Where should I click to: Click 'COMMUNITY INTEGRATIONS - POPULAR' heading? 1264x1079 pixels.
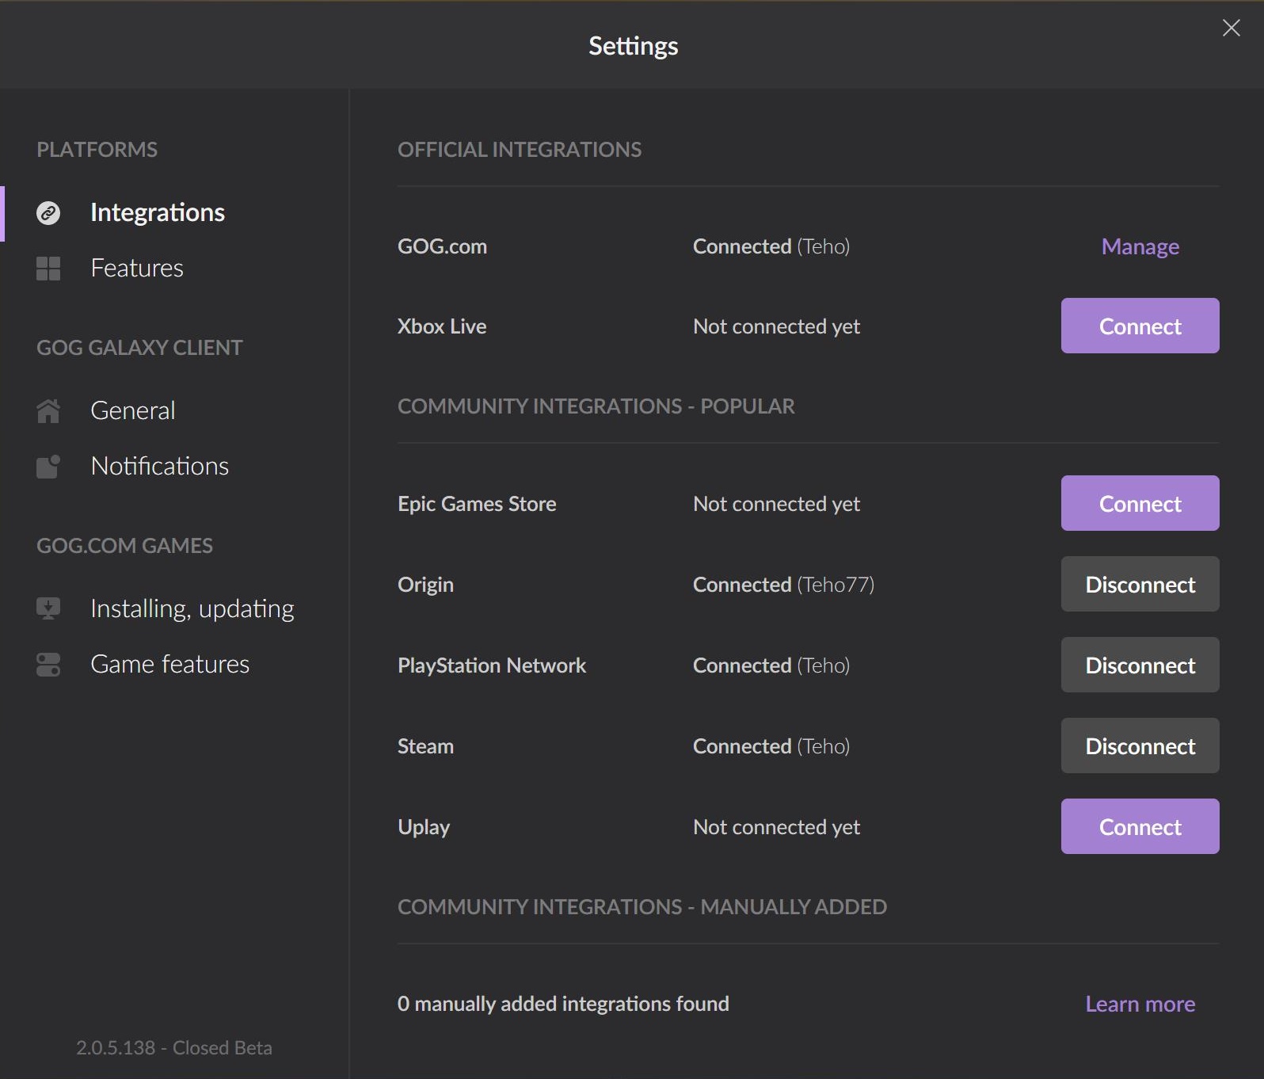coord(596,406)
